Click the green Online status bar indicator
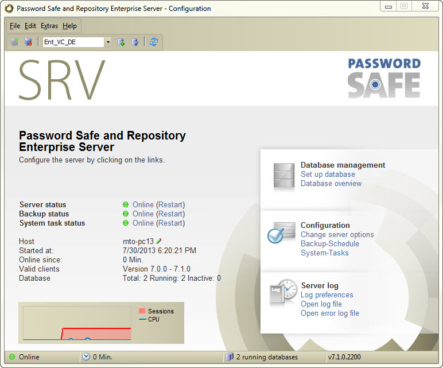The image size is (443, 368). (x=12, y=357)
